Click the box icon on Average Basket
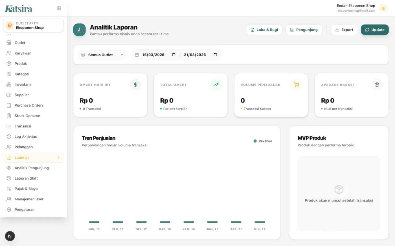 tap(377, 85)
